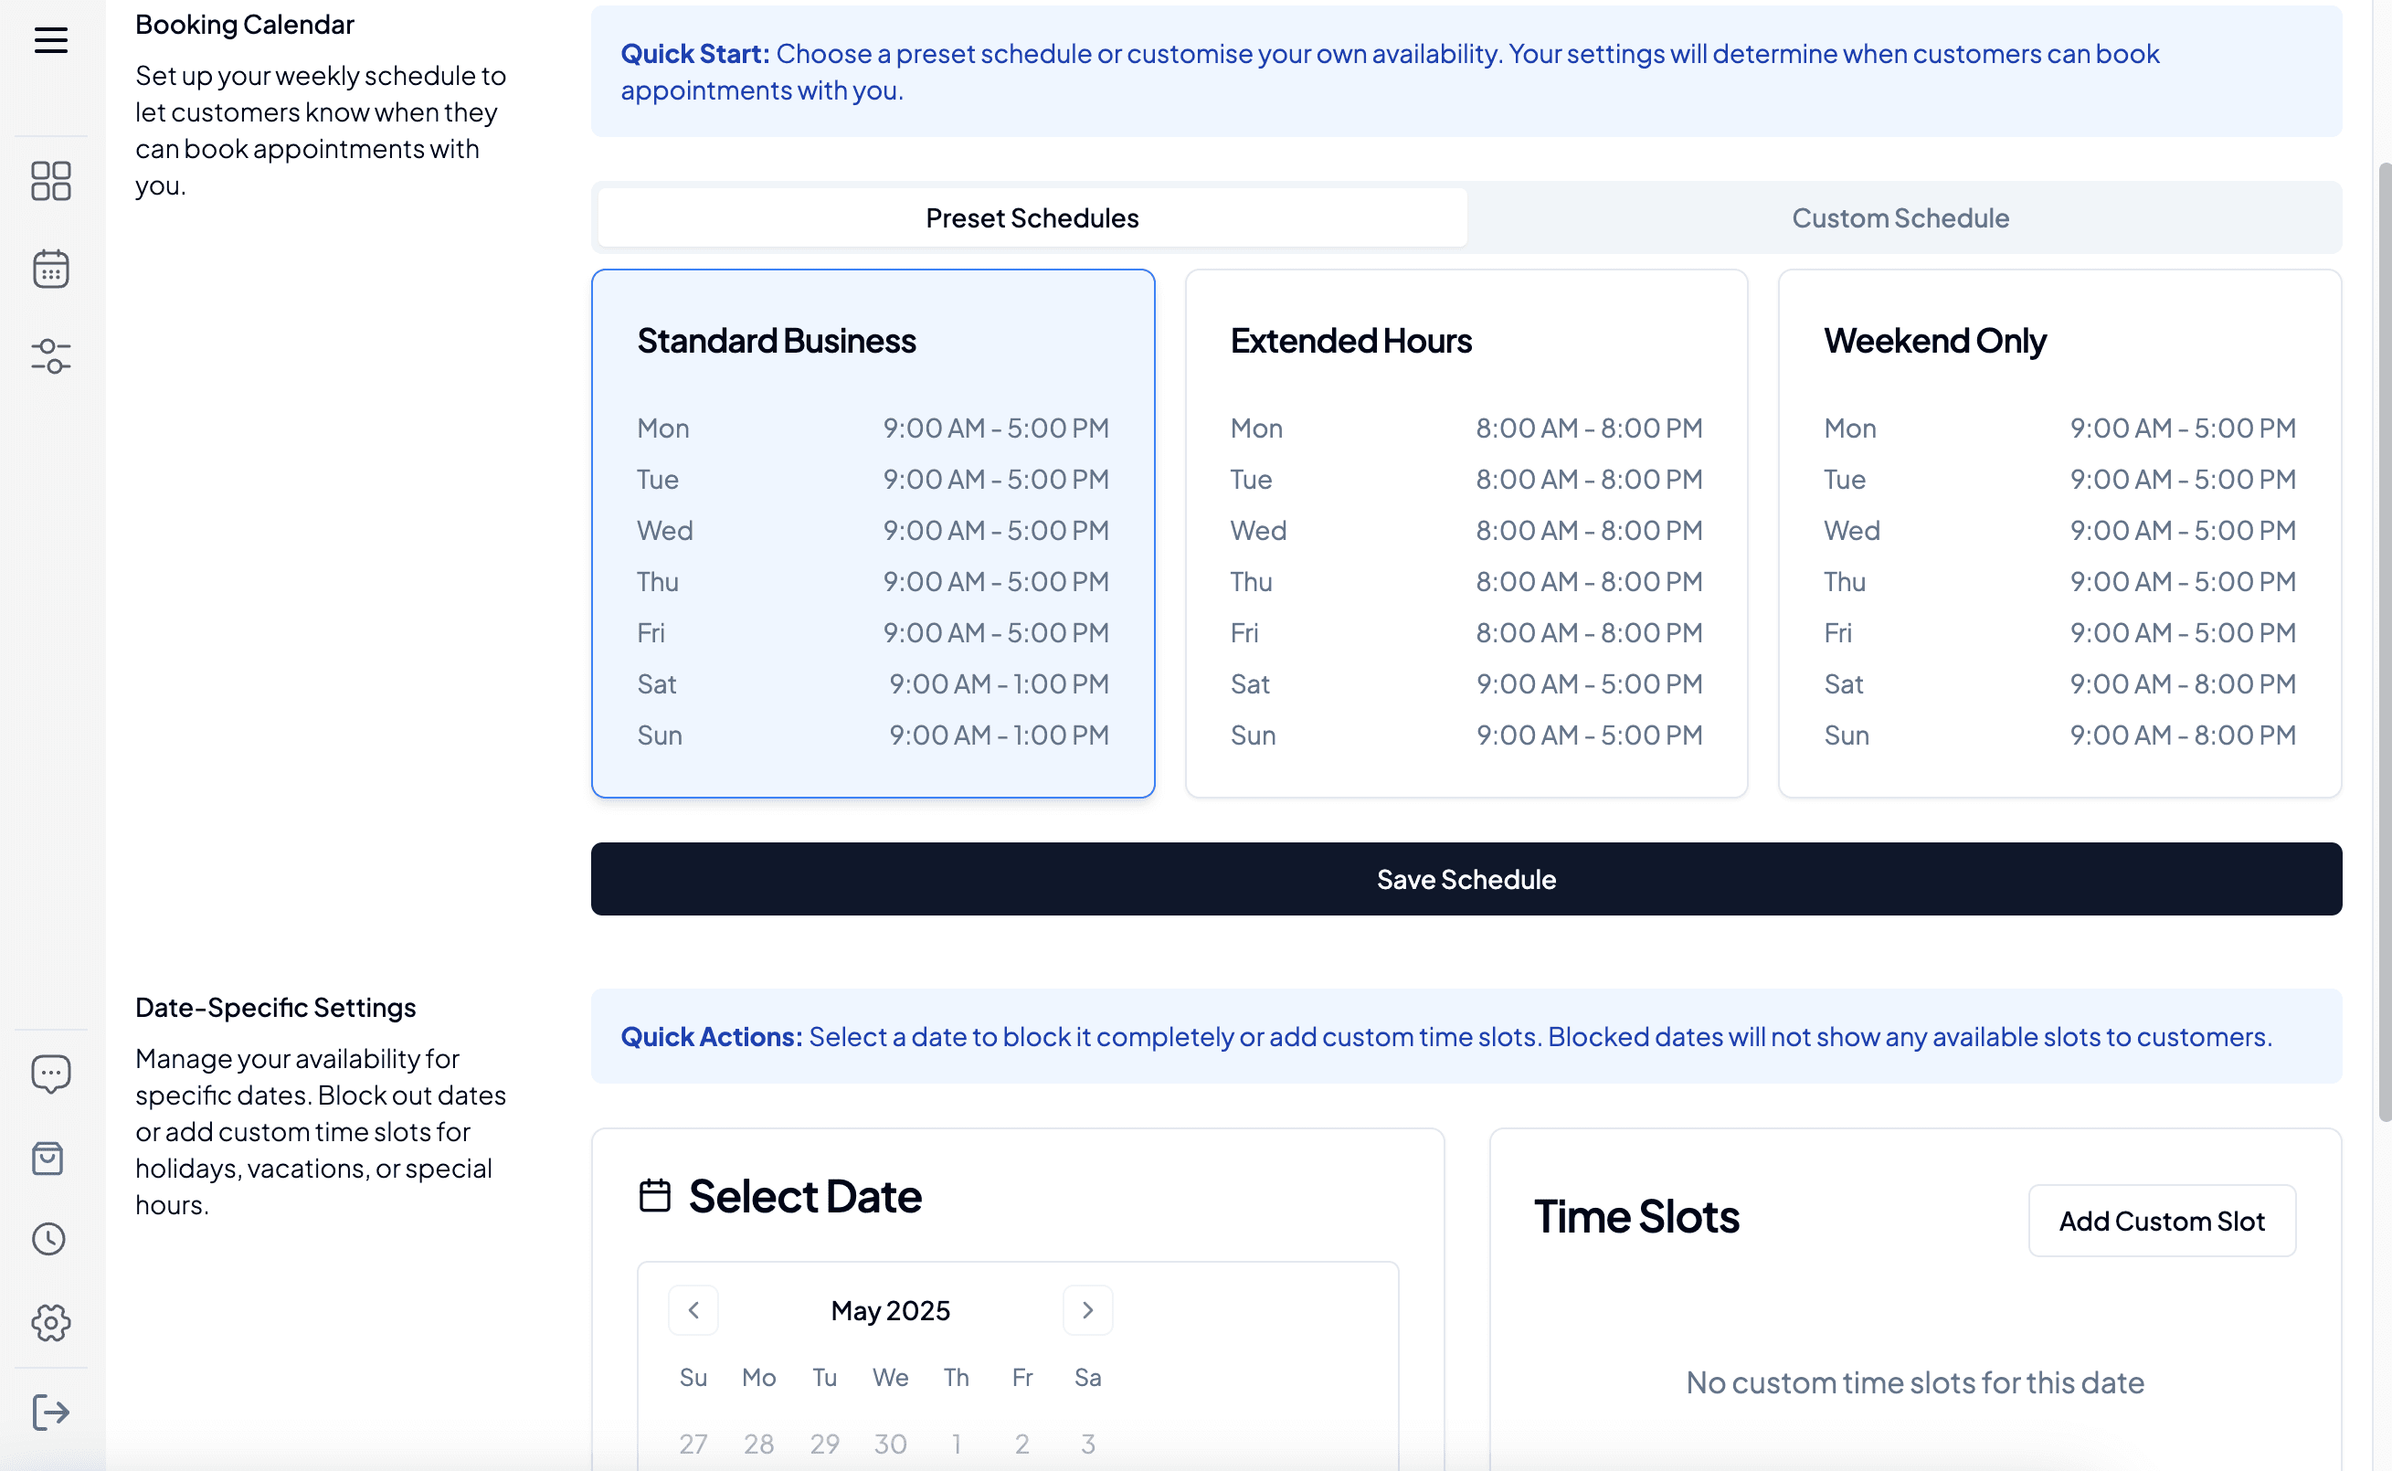
Task: Open the settings gear icon
Action: tap(50, 1323)
